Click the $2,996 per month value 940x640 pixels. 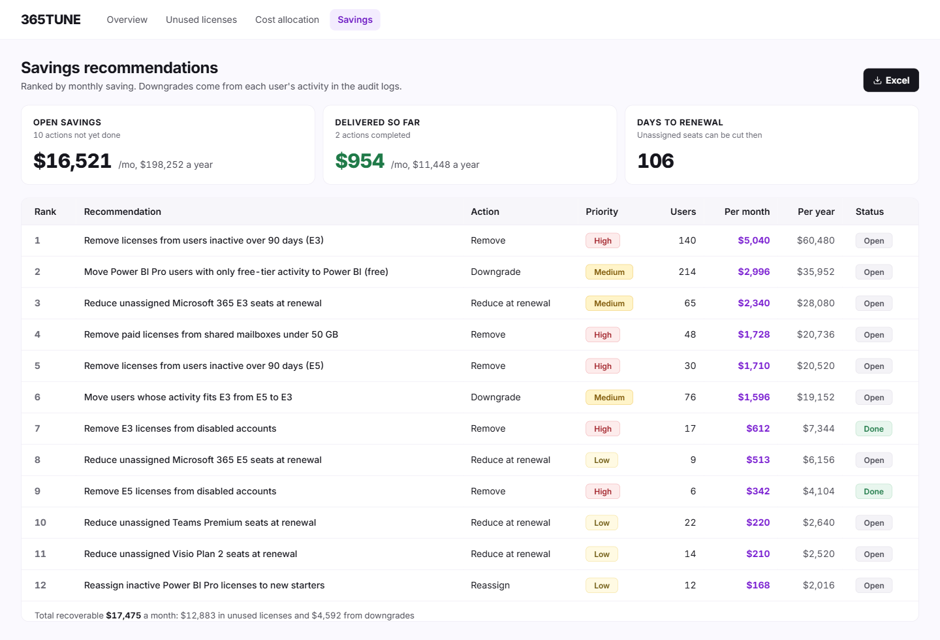pyautogui.click(x=754, y=272)
